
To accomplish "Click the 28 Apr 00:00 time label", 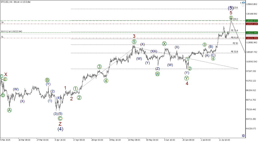I will tap(97, 140).
